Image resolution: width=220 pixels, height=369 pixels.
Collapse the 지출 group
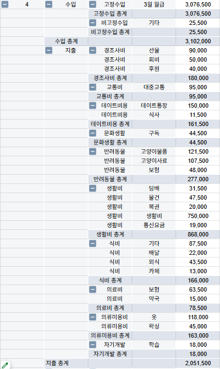[x=49, y=50]
